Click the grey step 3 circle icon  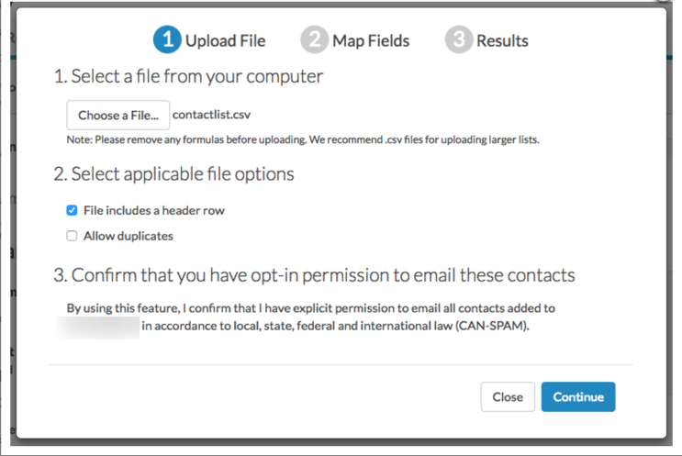(x=458, y=39)
